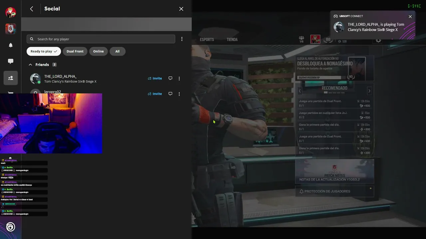Open more options for leropro02
The height and width of the screenshot is (239, 426).
click(179, 94)
